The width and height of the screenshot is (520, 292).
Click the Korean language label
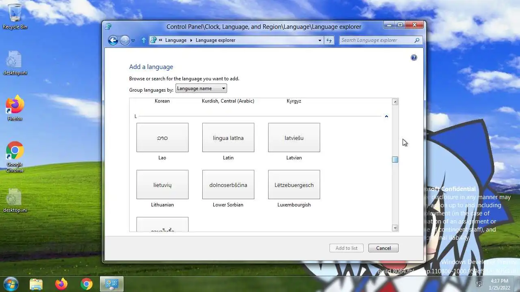tap(162, 101)
